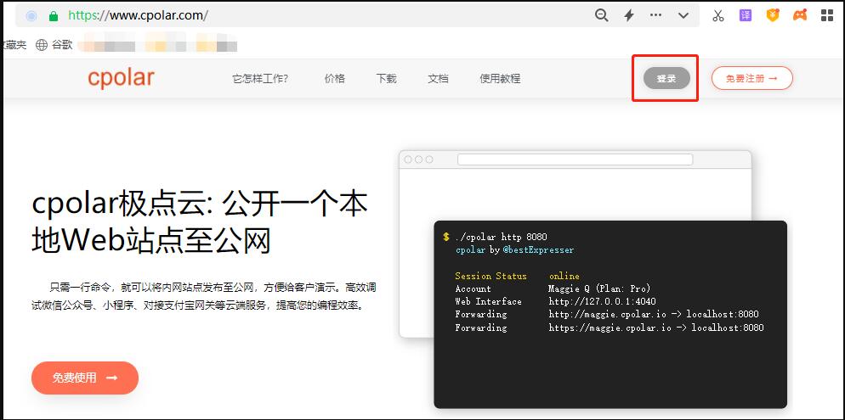Screen dimensions: 845x420
Task: Open the 使用教程 tutorials page
Action: (x=500, y=79)
